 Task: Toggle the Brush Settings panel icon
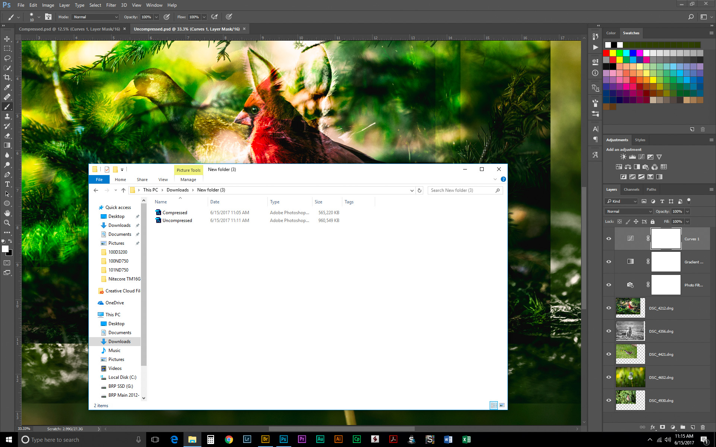[48, 17]
